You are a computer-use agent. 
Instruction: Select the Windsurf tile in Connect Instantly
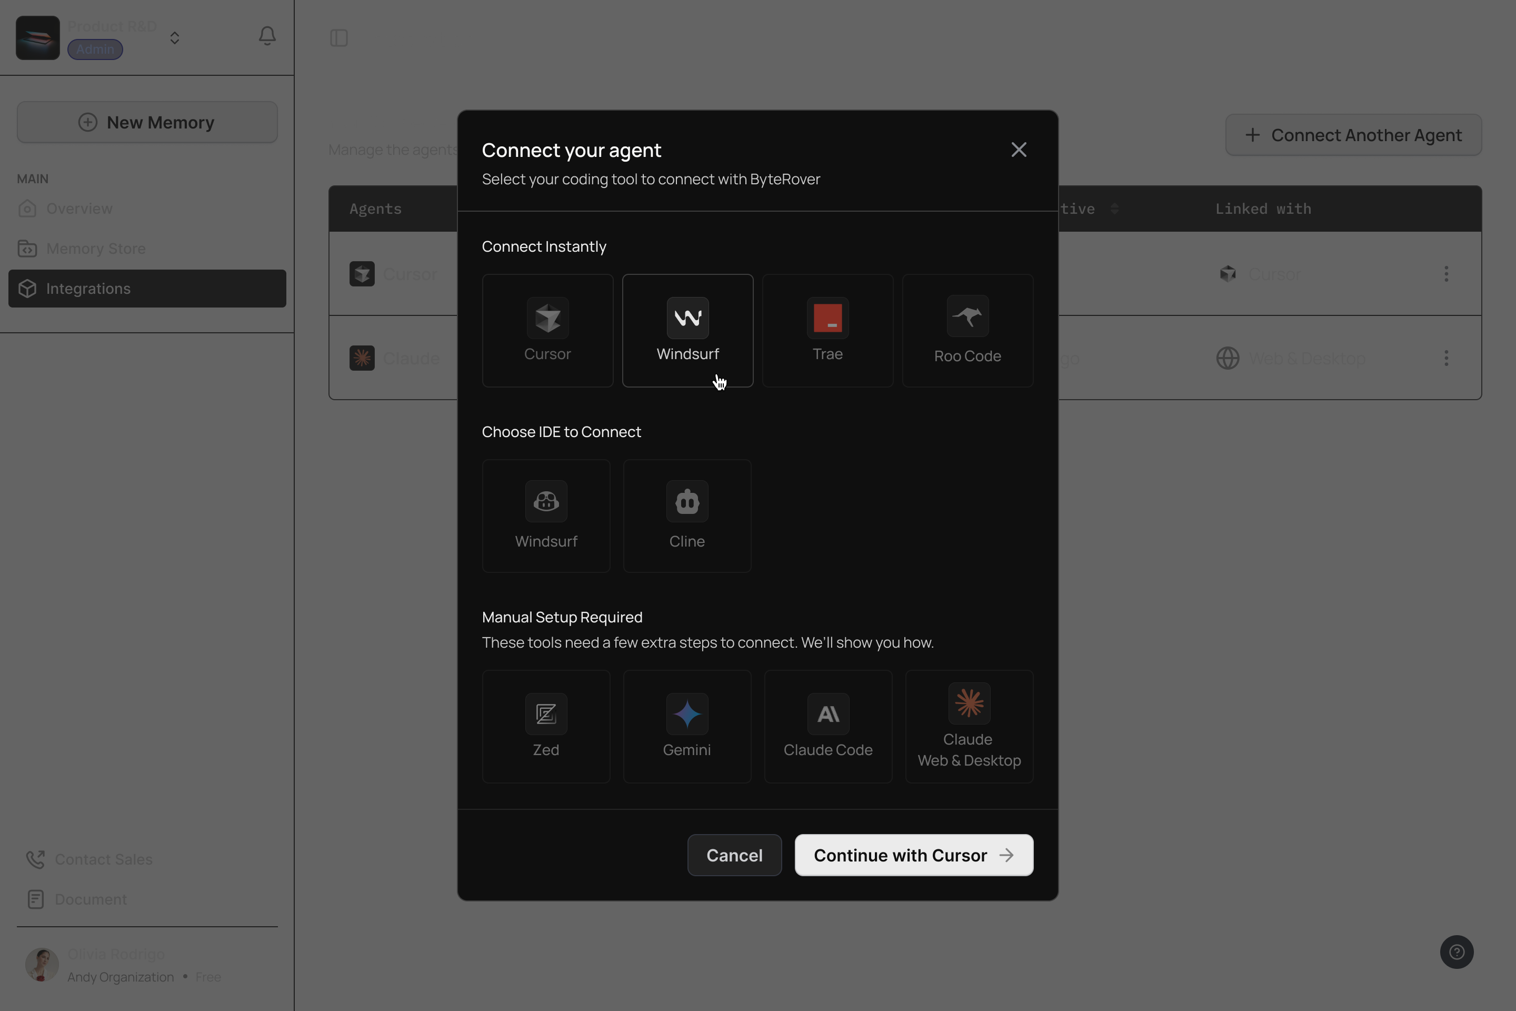click(x=687, y=330)
